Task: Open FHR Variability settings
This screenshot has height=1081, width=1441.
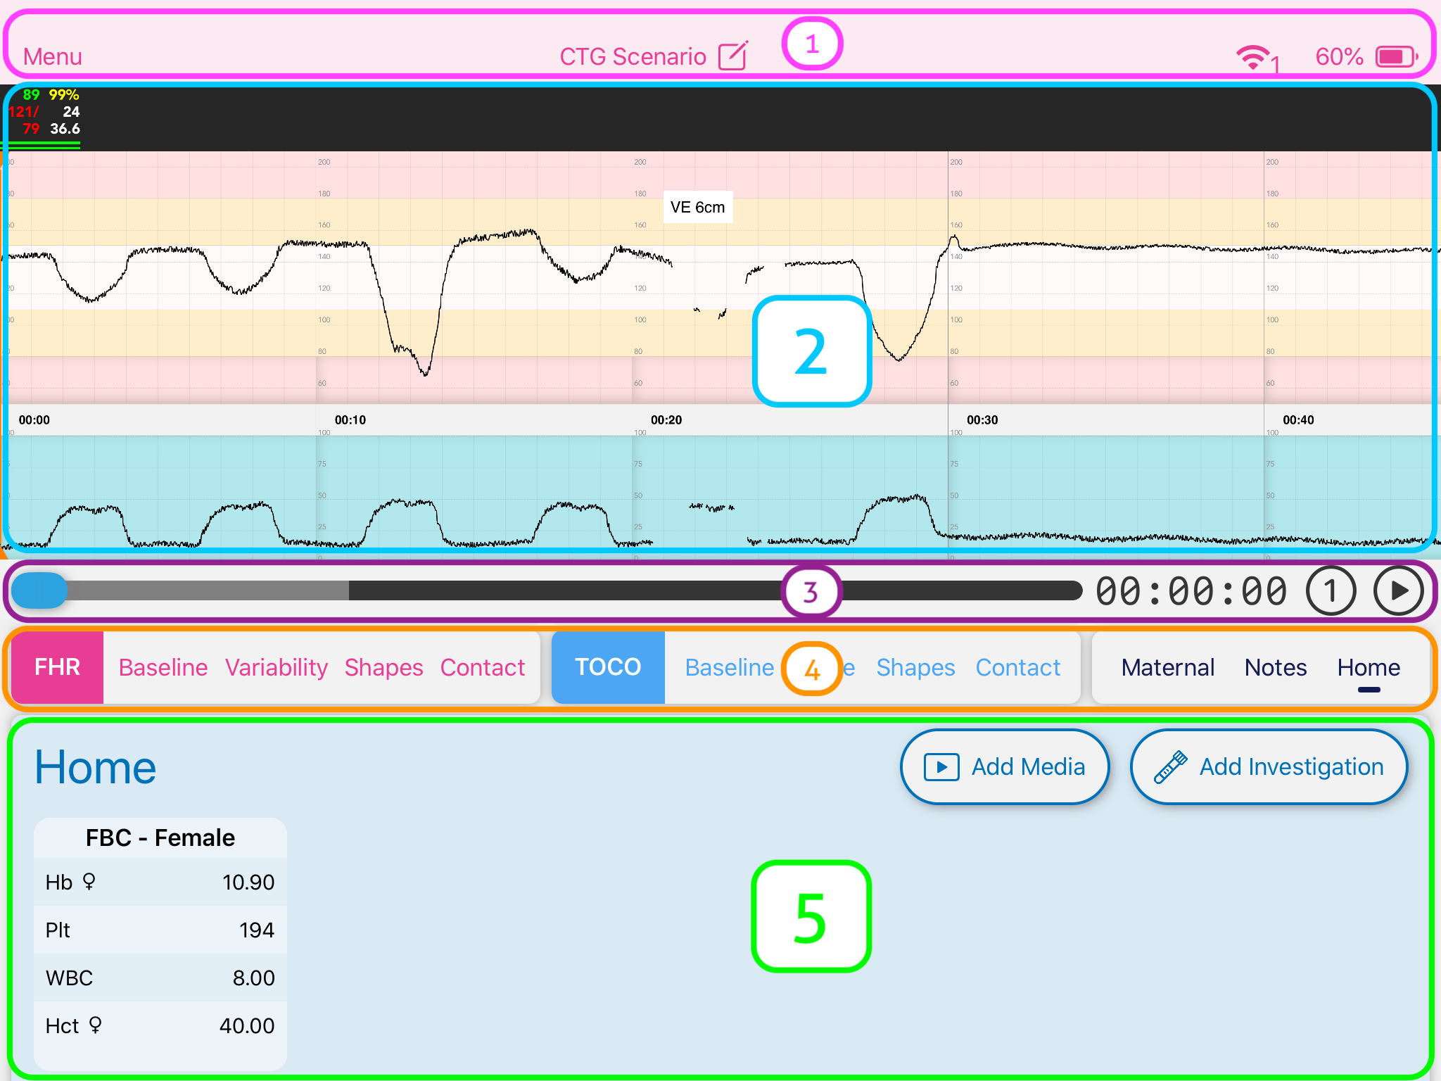Action: [x=276, y=667]
